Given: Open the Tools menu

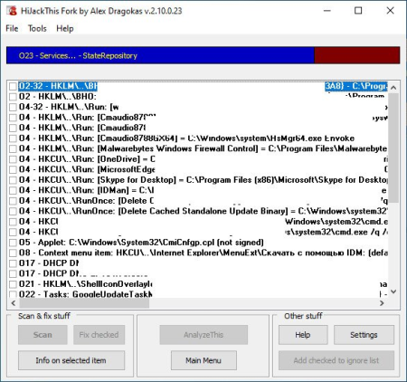Looking at the screenshot, I should (x=37, y=29).
